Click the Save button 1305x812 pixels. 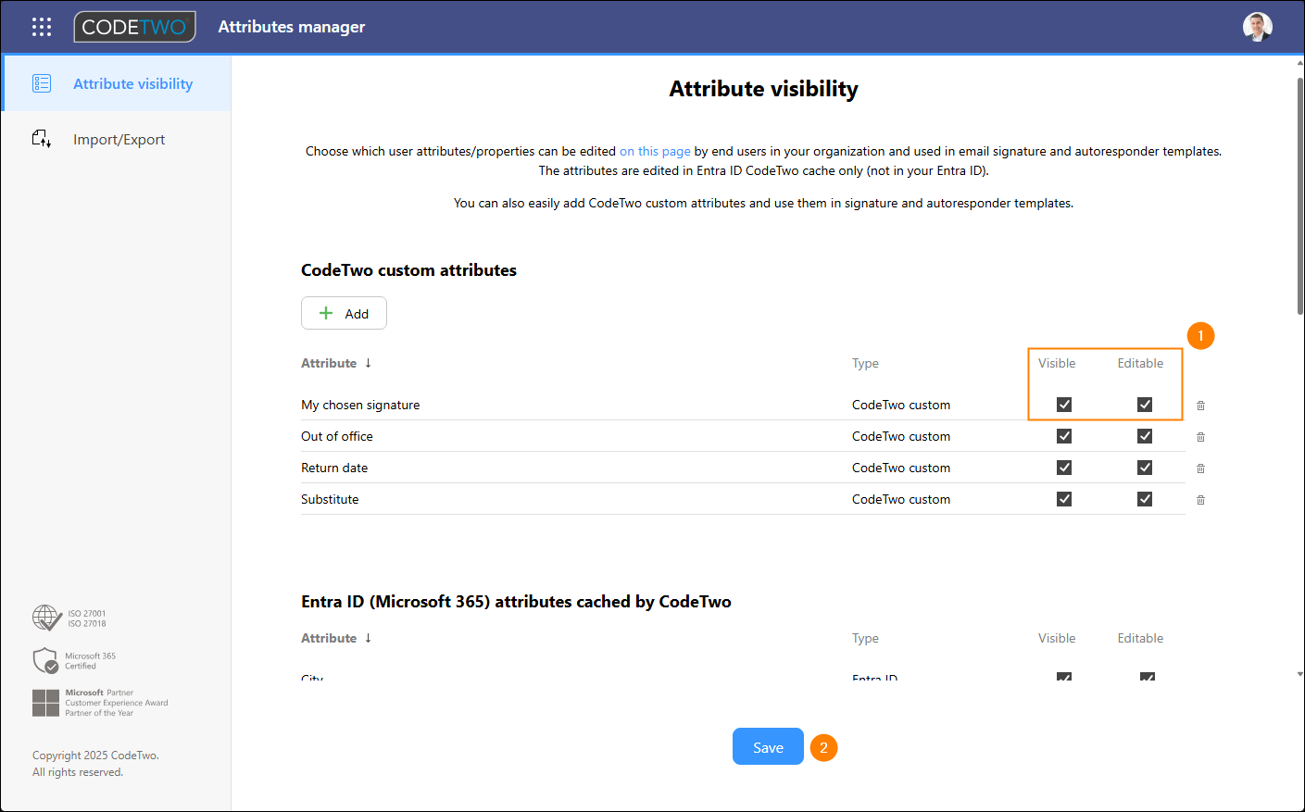click(x=768, y=747)
